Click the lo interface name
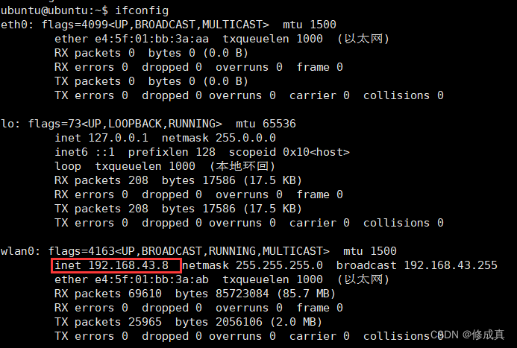The width and height of the screenshot is (517, 348). click(8, 124)
